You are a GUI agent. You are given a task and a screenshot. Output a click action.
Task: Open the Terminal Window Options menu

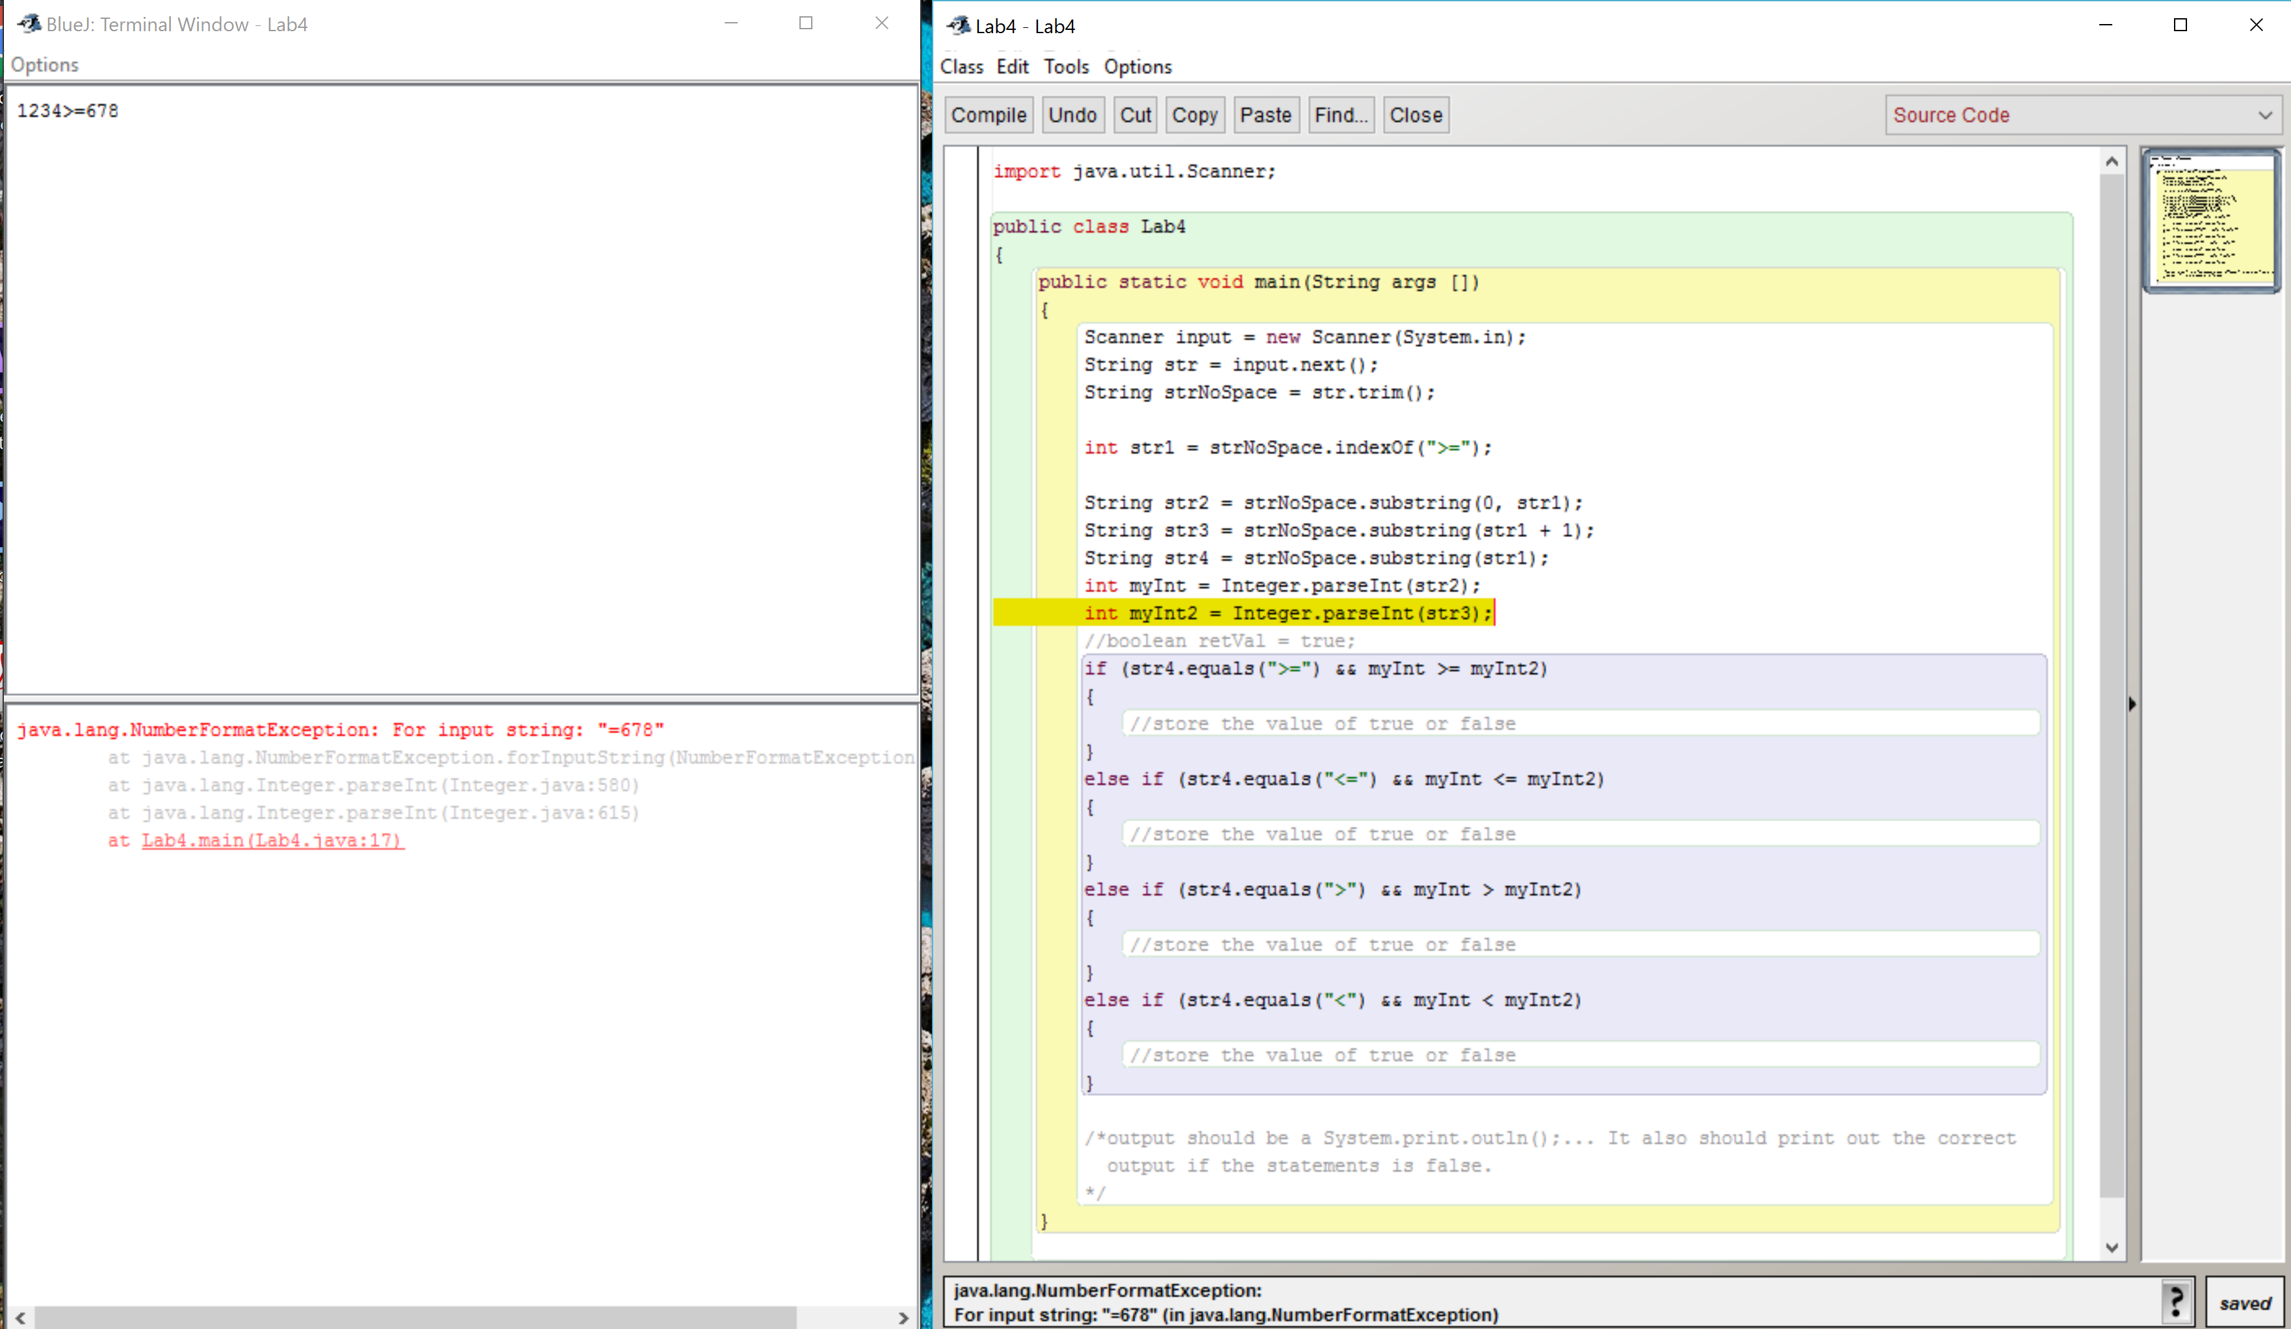[45, 64]
